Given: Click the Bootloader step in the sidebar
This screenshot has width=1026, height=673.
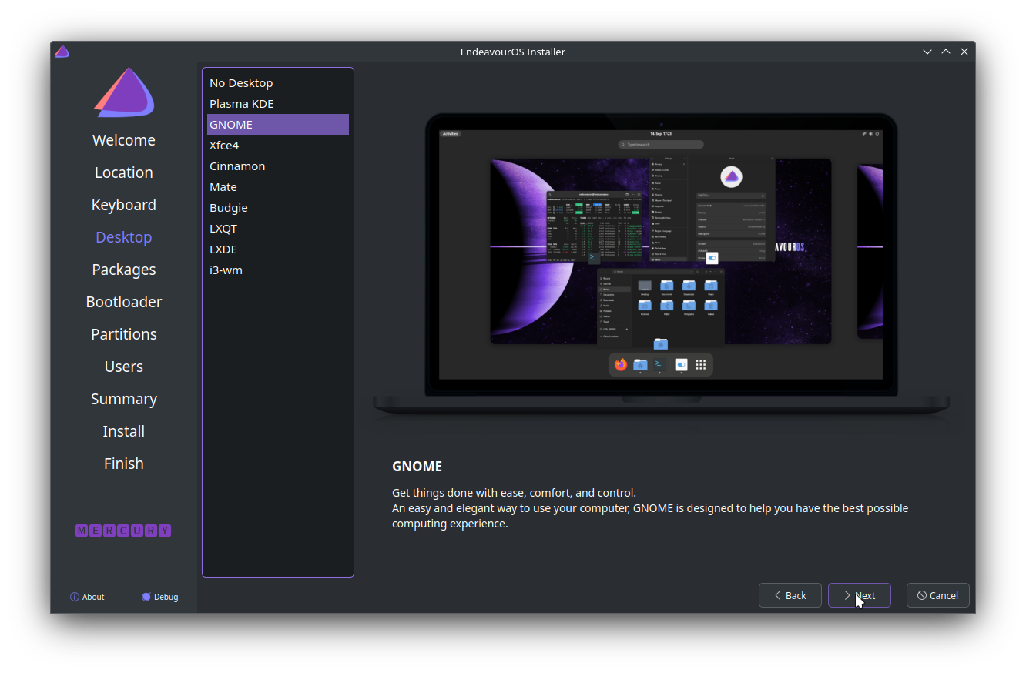Looking at the screenshot, I should [x=124, y=302].
